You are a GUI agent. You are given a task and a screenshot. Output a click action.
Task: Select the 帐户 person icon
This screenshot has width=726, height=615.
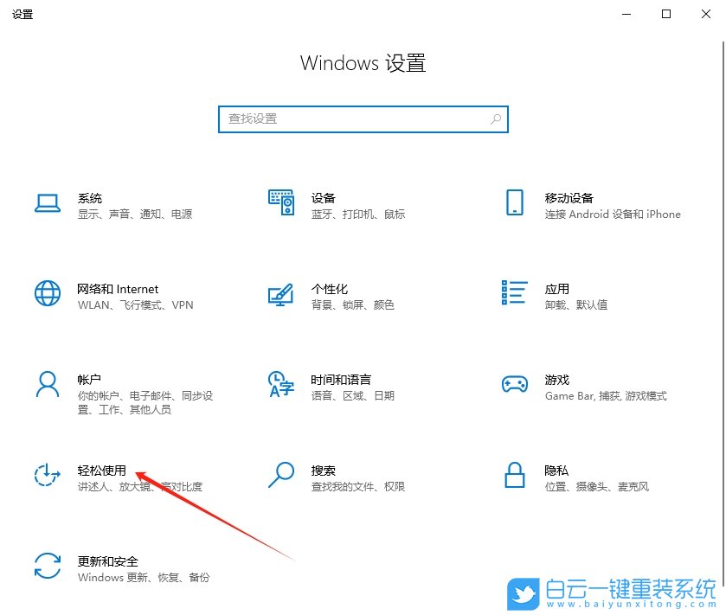tap(48, 386)
